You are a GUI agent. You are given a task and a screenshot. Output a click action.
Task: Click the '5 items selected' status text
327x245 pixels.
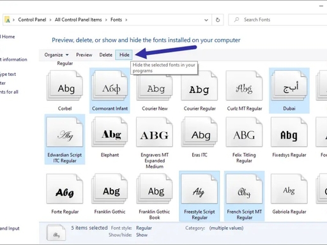click(89, 228)
